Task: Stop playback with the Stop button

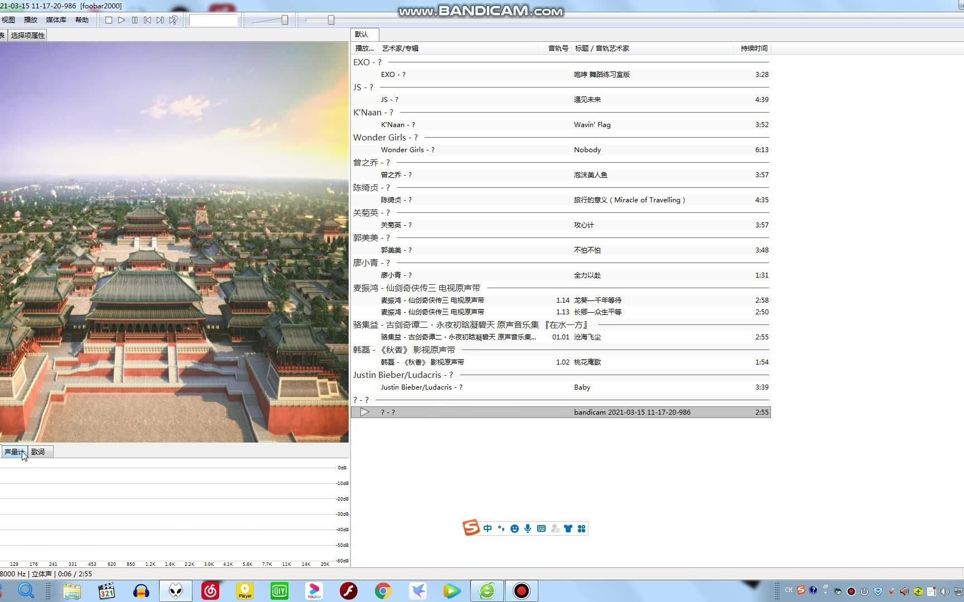Action: coord(109,20)
